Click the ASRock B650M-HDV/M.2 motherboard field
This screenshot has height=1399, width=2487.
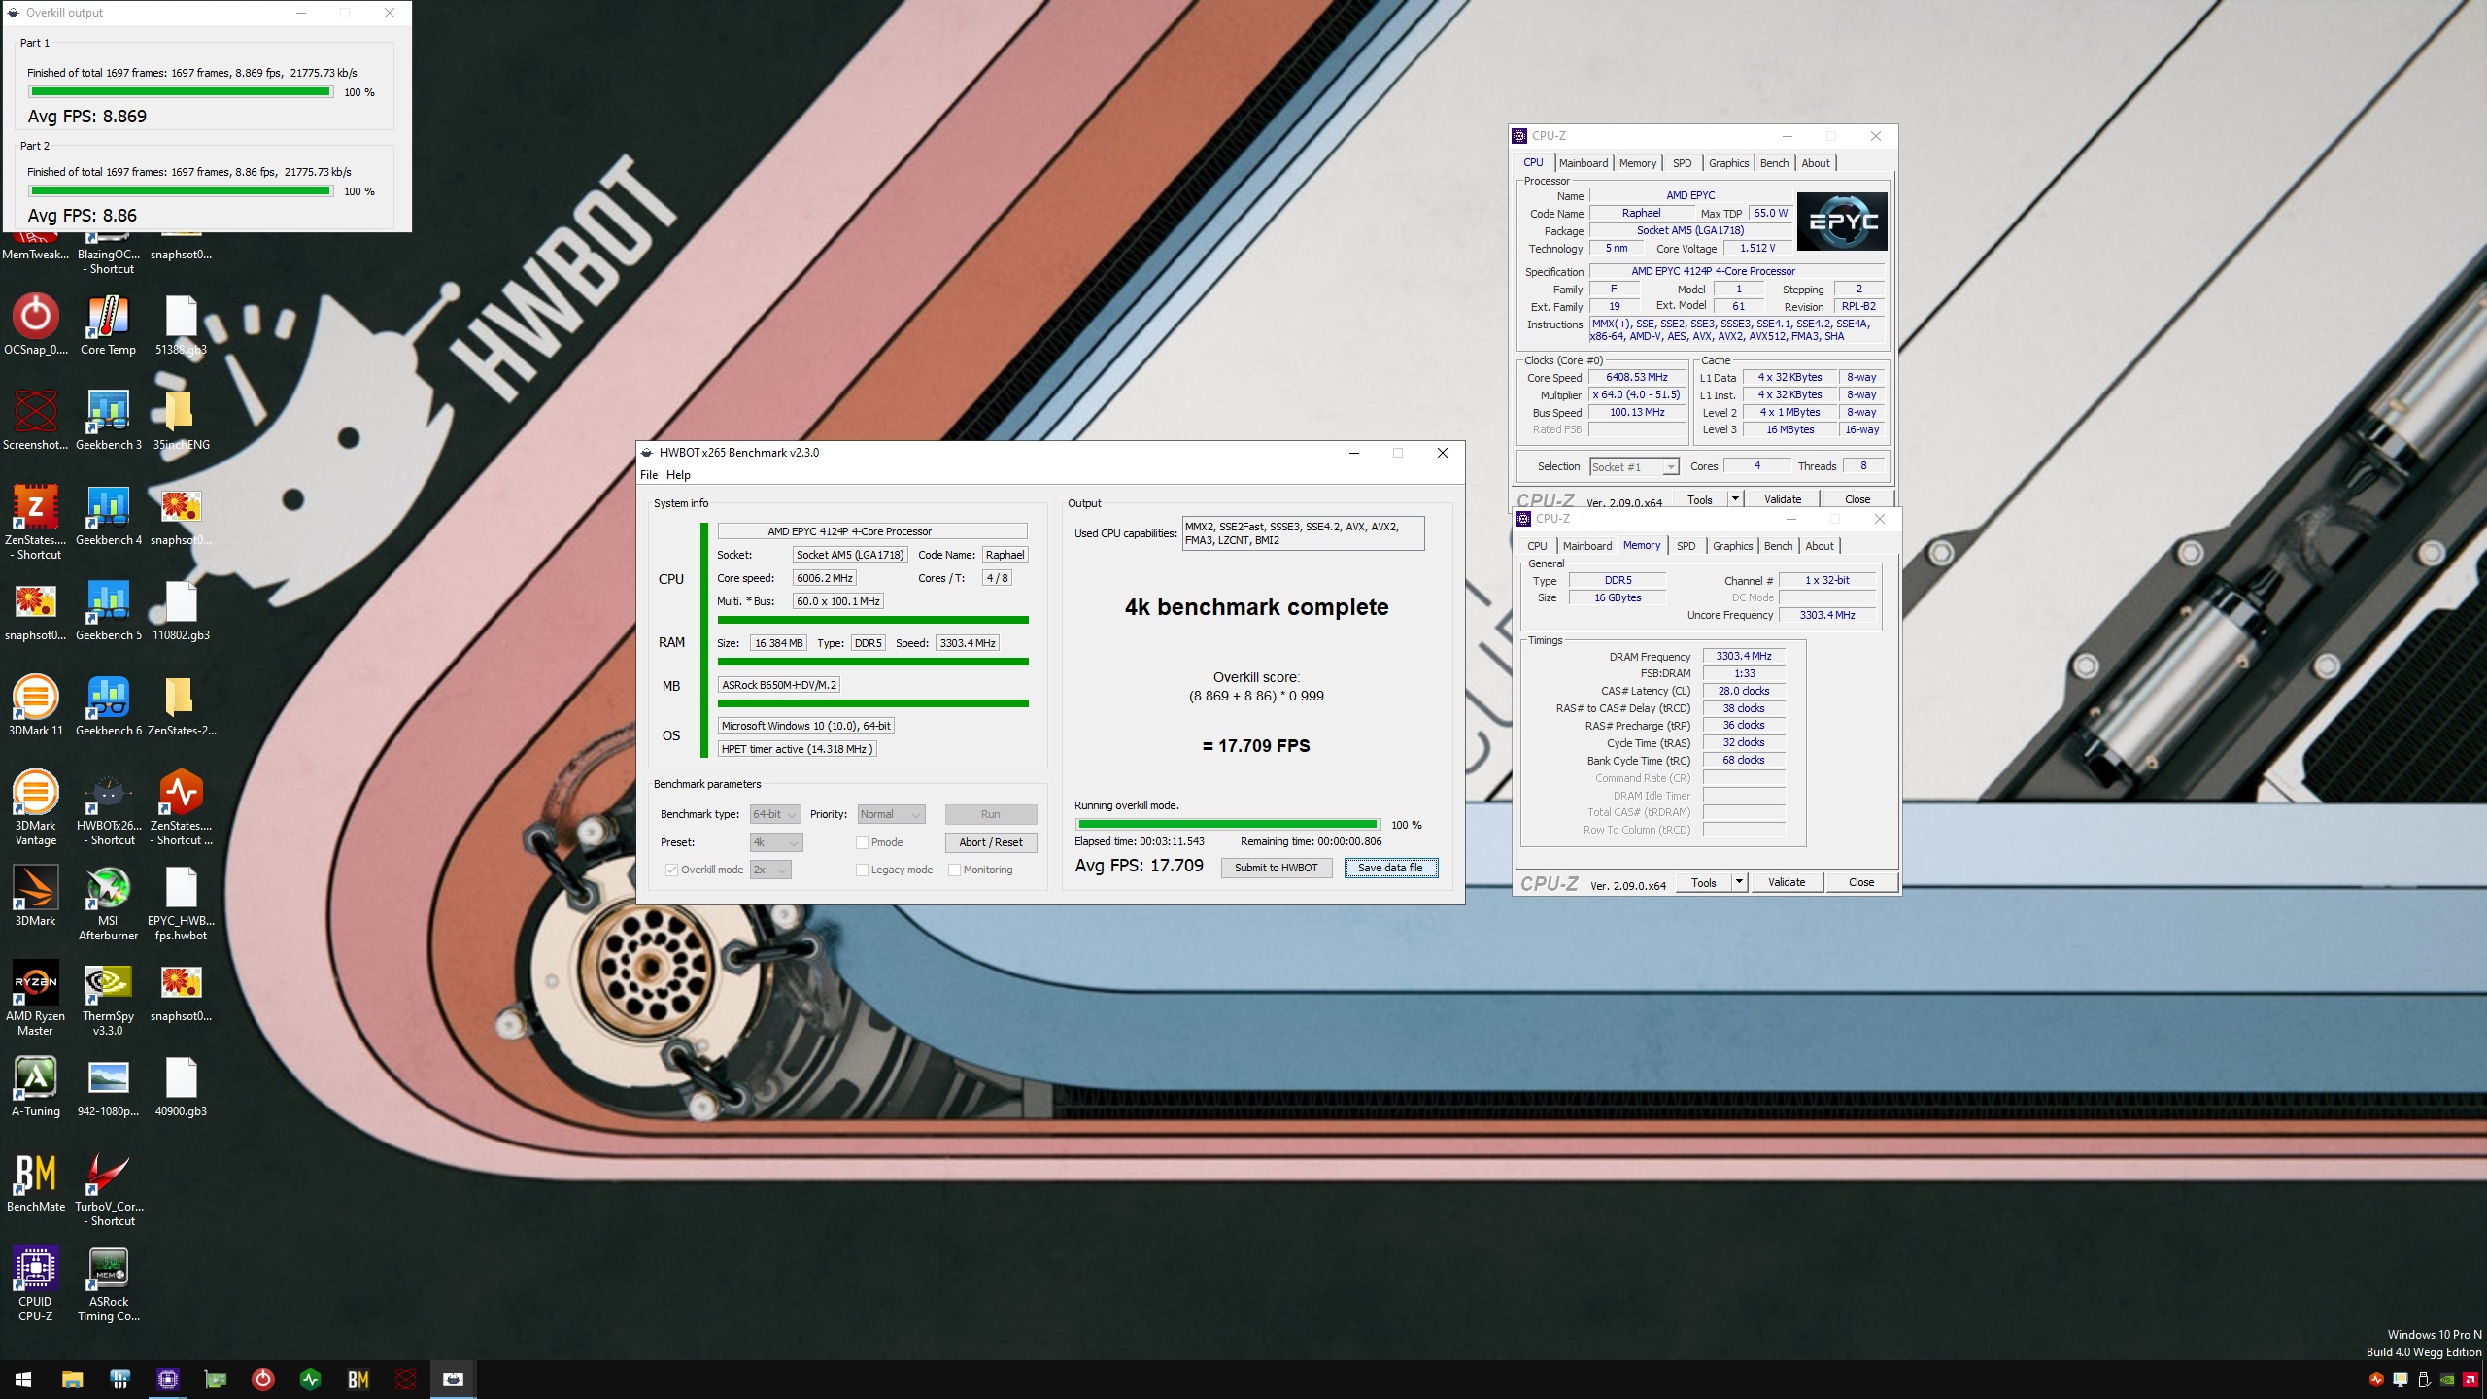(779, 685)
